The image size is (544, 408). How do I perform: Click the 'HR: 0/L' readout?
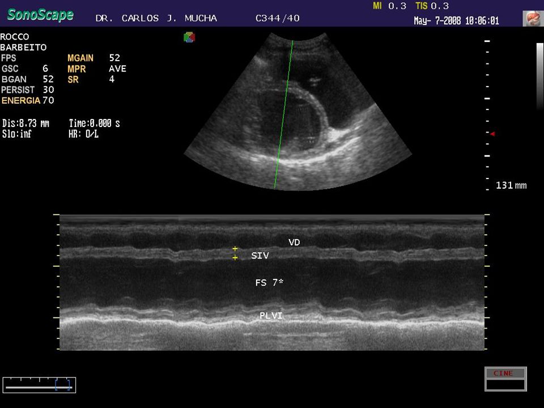point(84,134)
